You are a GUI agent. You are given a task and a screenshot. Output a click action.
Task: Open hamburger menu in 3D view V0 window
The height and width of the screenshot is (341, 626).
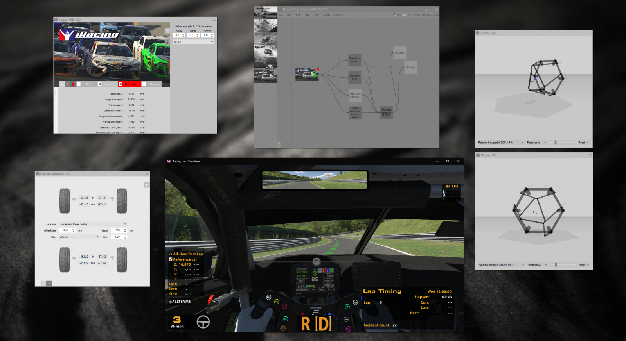click(x=590, y=33)
